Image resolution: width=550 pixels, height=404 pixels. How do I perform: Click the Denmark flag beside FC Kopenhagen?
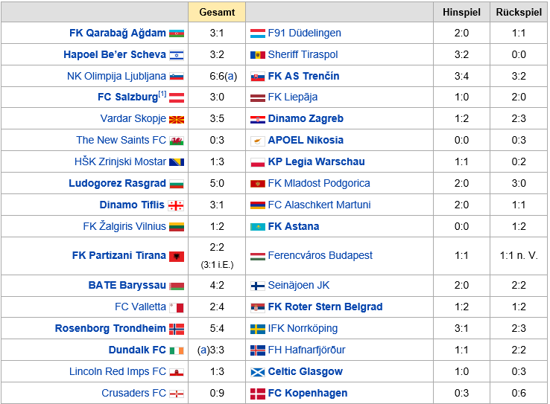[257, 394]
